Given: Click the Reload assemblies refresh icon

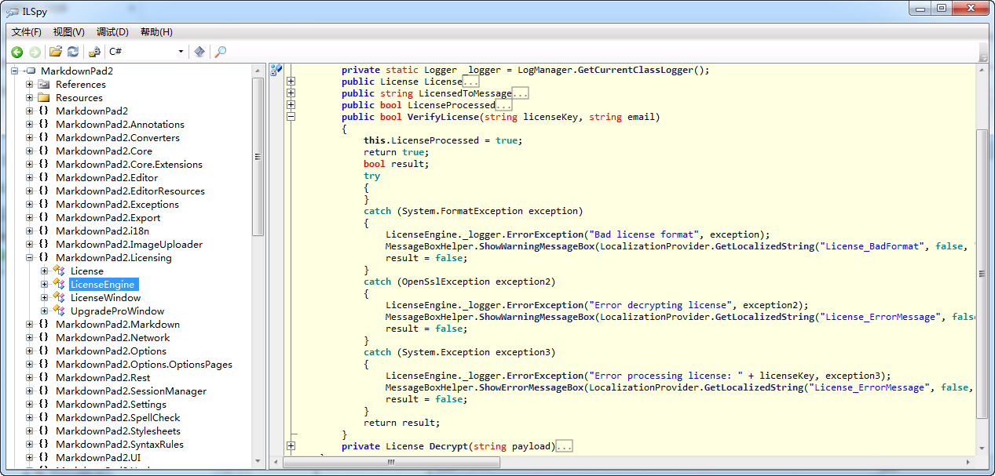Looking at the screenshot, I should coord(73,52).
